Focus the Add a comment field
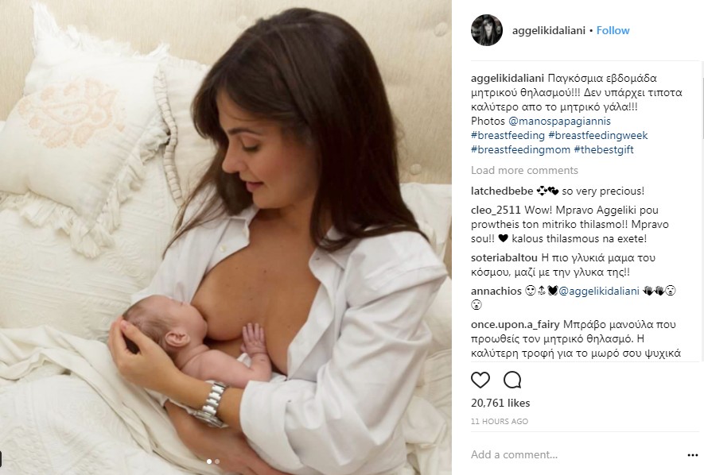This screenshot has width=704, height=475. click(x=574, y=455)
